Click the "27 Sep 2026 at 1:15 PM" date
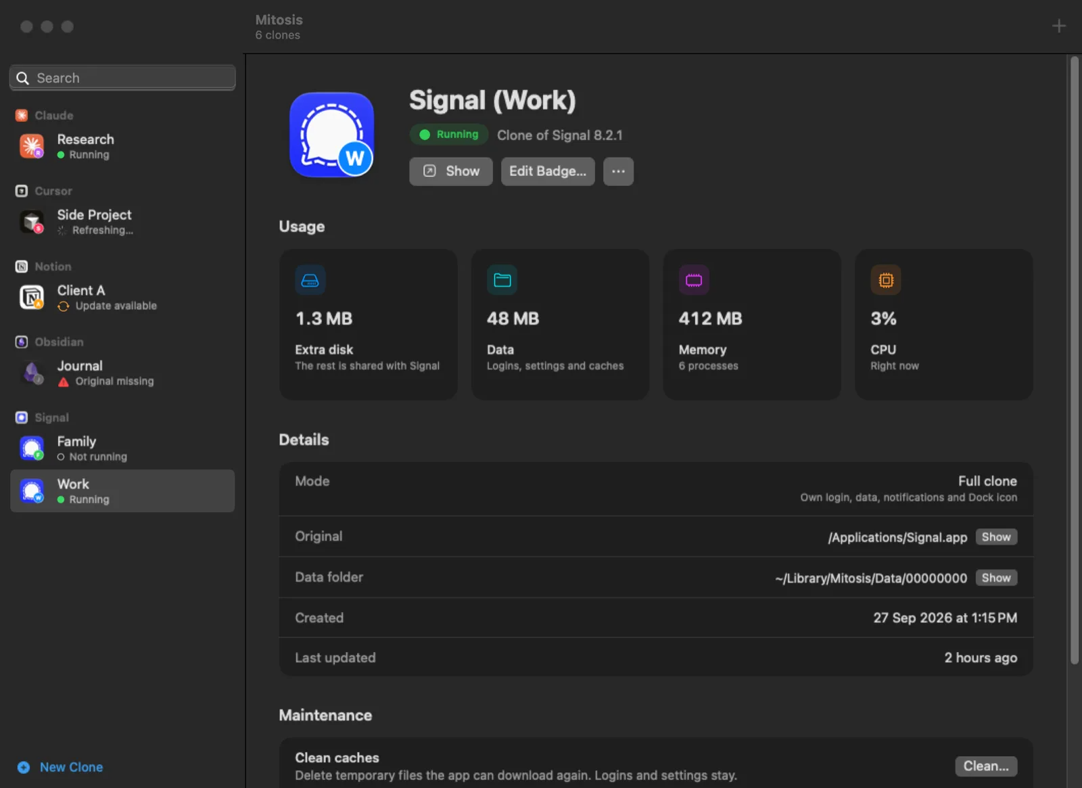The width and height of the screenshot is (1082, 788). pyautogui.click(x=945, y=618)
